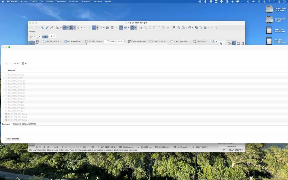Click the flag marker icon in toolbar
Viewport: 288px width, 180px height.
point(174,28)
